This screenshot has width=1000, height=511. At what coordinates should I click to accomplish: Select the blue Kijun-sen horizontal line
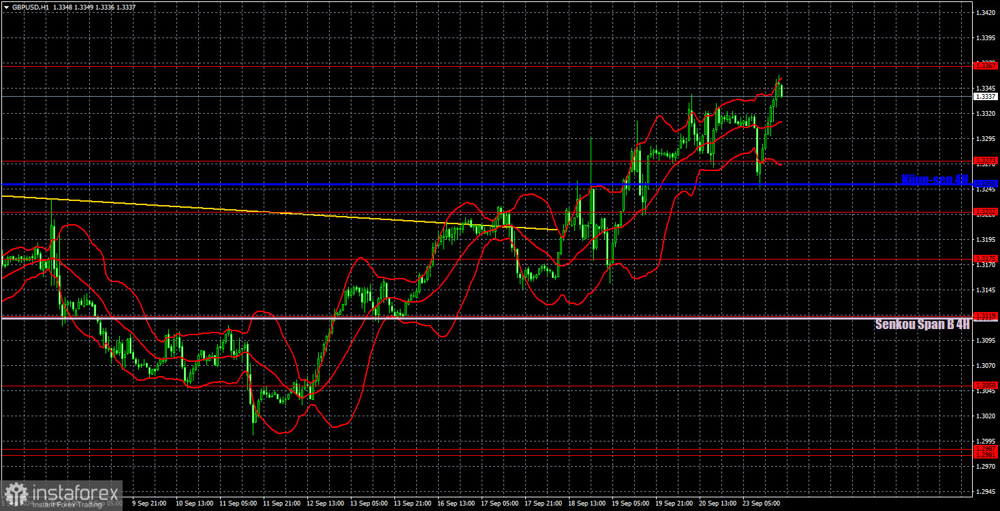486,184
